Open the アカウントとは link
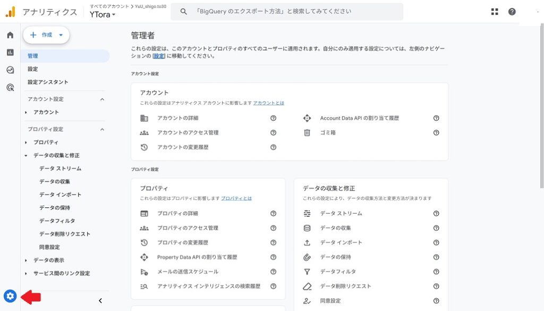This screenshot has width=544, height=311. [x=268, y=103]
